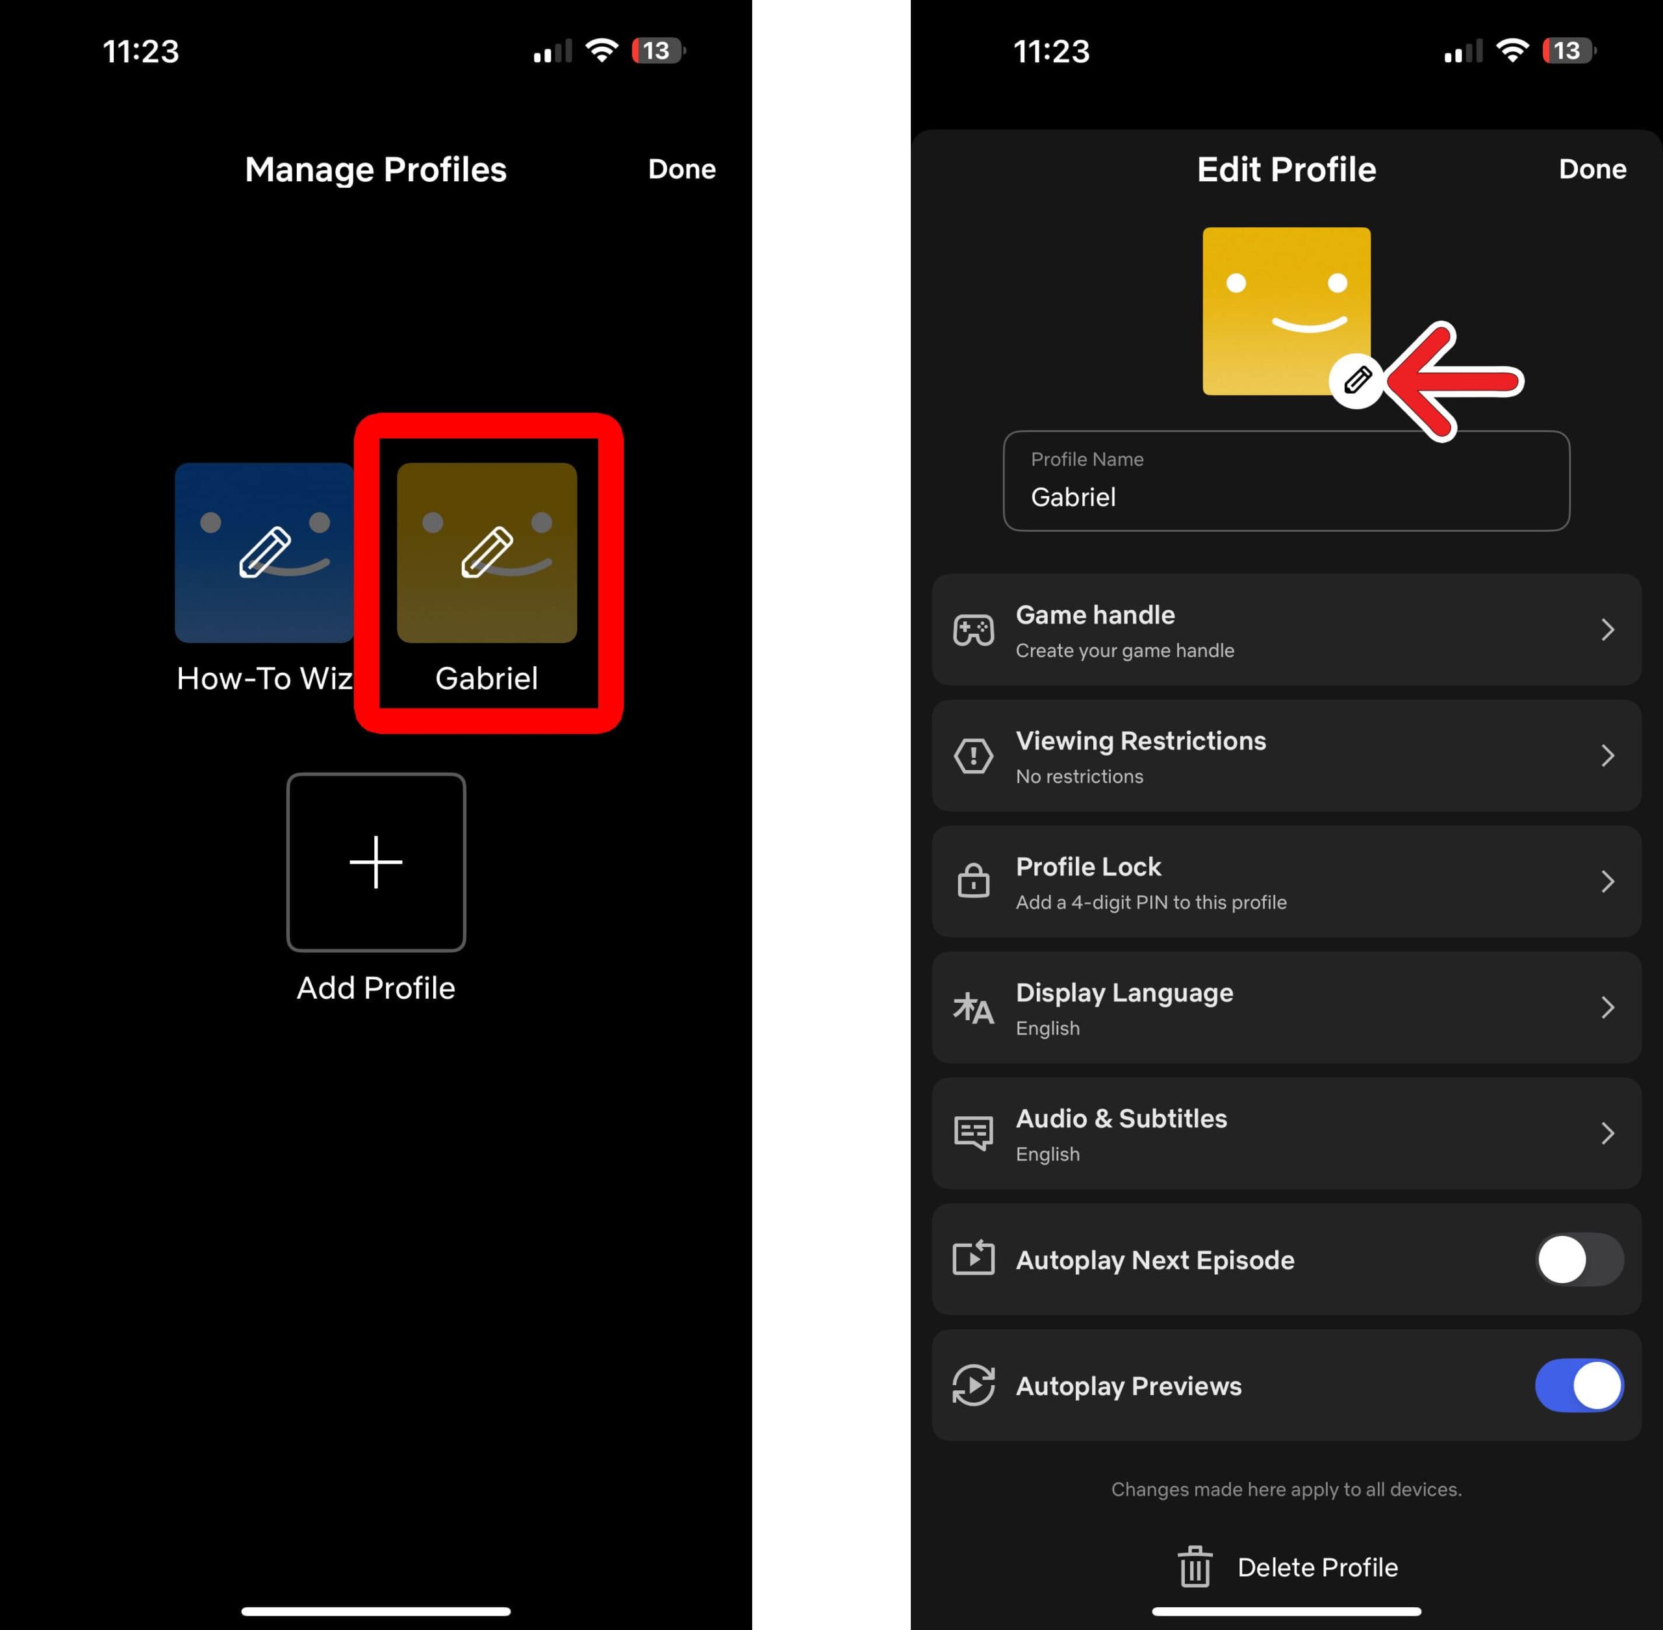Select the game controller icon for Game handle
This screenshot has width=1663, height=1630.
pos(973,630)
